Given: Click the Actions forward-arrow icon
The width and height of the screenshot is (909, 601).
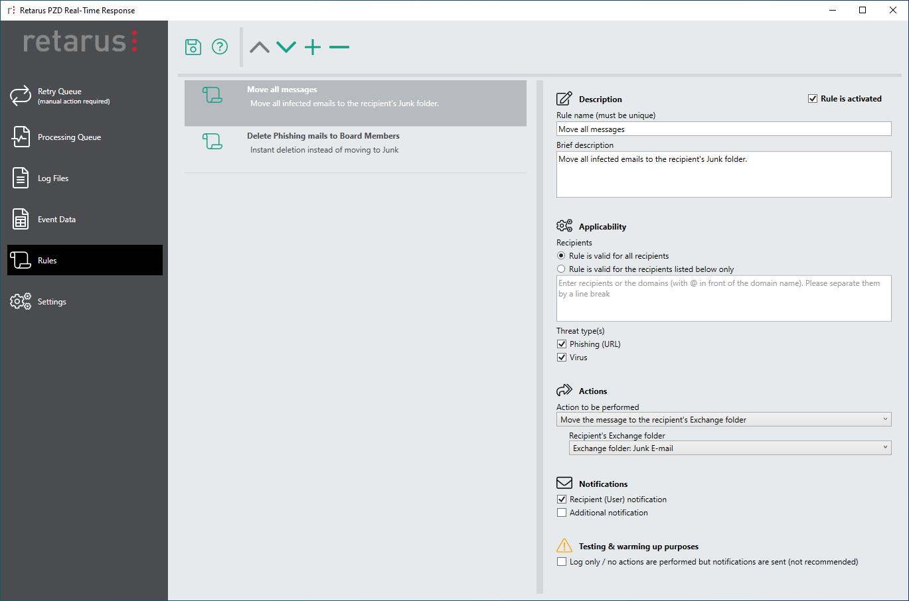Looking at the screenshot, I should coord(564,389).
